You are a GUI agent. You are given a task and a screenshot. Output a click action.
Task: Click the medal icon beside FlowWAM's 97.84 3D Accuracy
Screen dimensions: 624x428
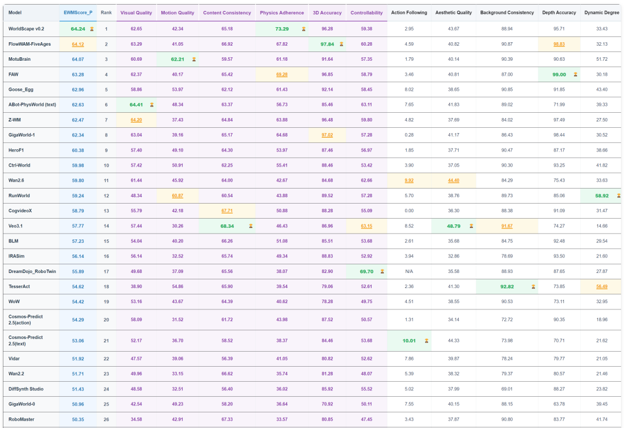tap(341, 44)
